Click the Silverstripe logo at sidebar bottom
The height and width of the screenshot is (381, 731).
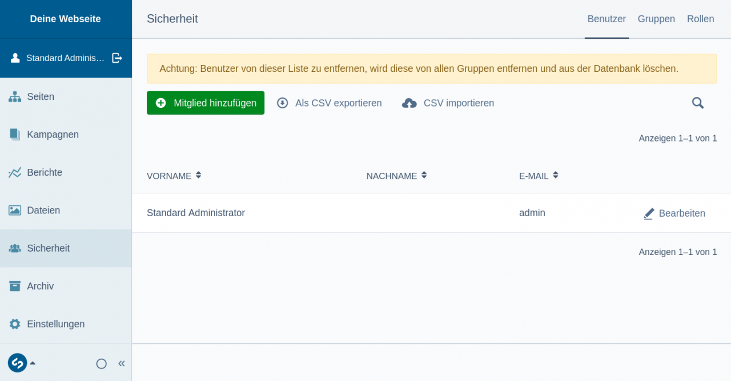click(17, 363)
